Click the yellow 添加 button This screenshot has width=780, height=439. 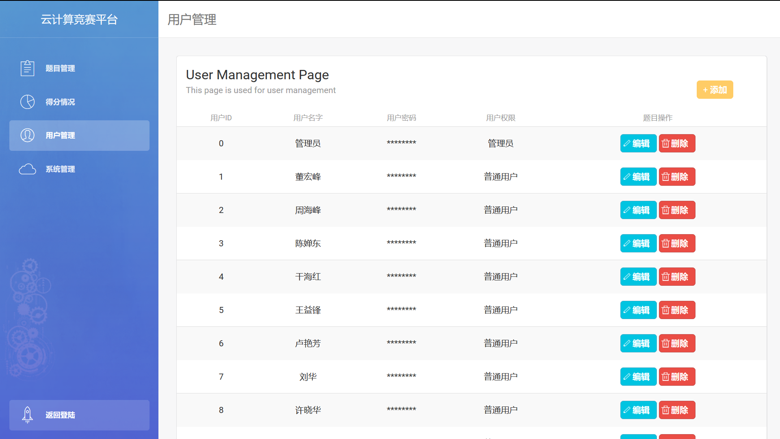715,90
